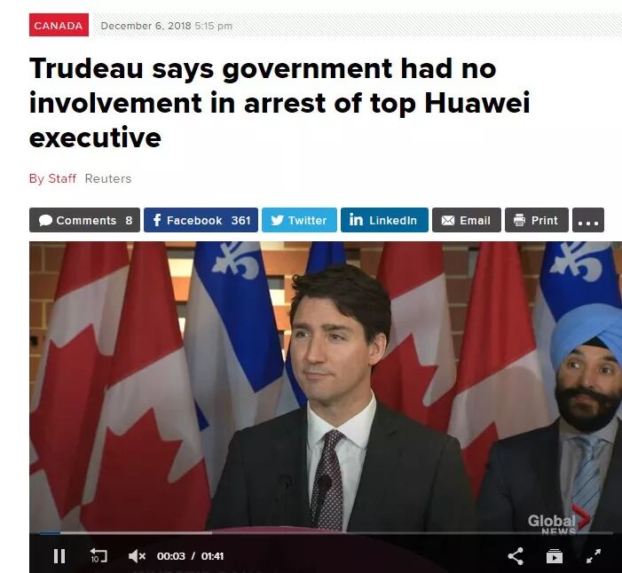The width and height of the screenshot is (622, 573).
Task: Expand more sharing options ellipsis
Action: tap(588, 220)
